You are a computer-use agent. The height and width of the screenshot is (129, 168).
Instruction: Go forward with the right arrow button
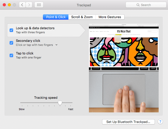(29, 5)
